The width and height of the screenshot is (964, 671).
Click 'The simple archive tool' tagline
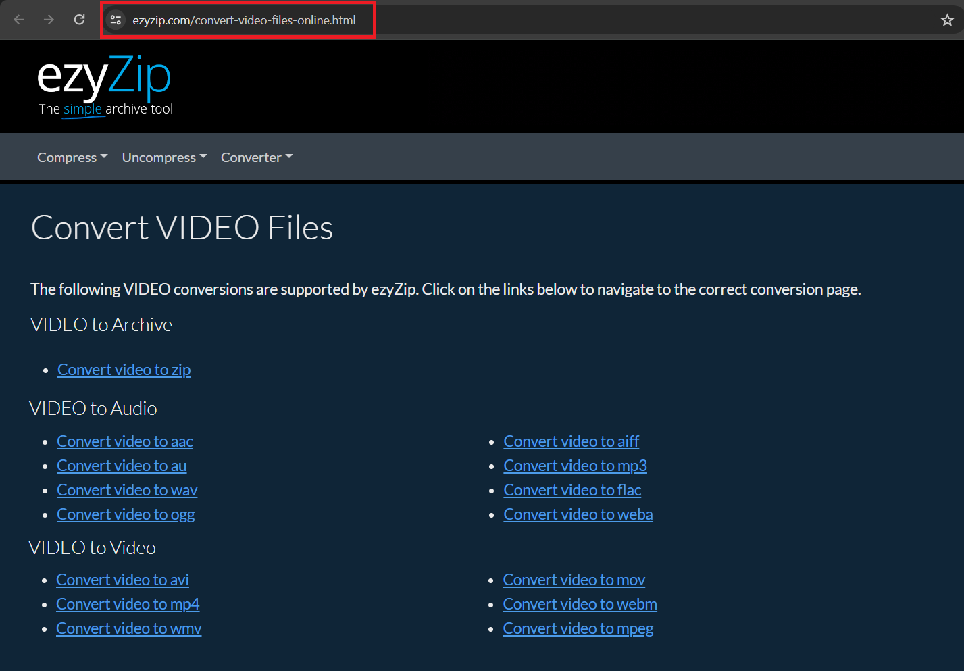click(x=105, y=109)
